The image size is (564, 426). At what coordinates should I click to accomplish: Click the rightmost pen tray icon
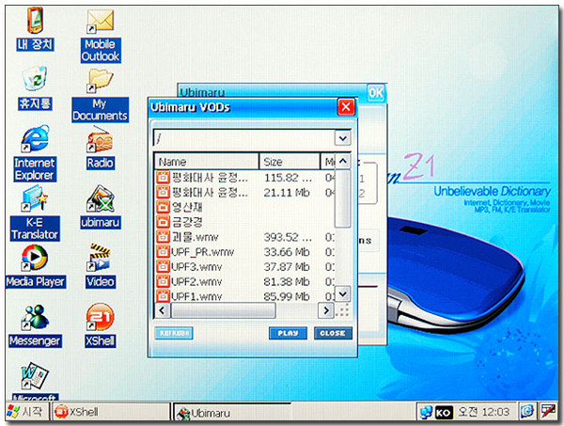click(x=548, y=411)
